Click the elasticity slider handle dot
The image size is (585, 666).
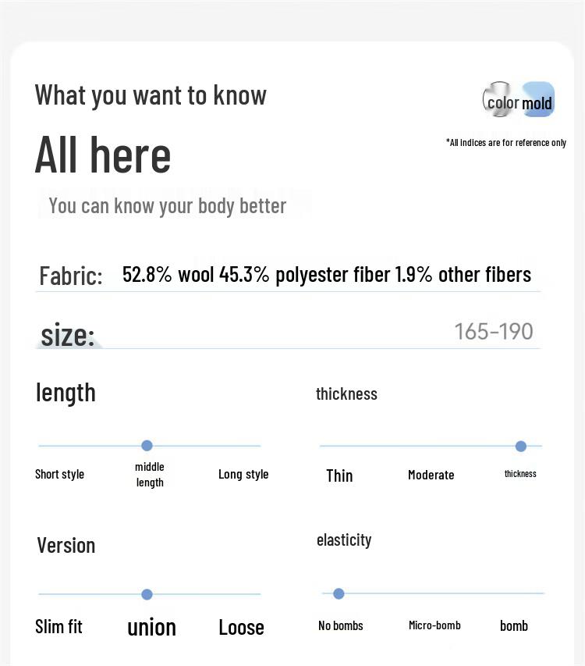(339, 594)
